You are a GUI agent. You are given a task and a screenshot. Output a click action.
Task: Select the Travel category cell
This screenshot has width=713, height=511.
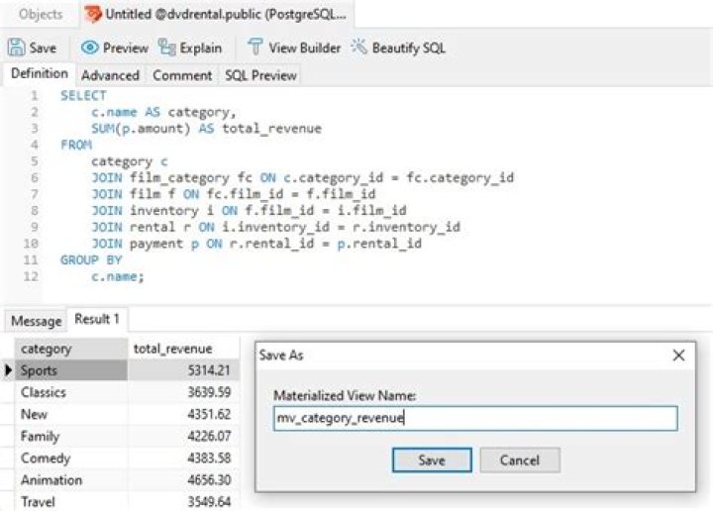(71, 501)
